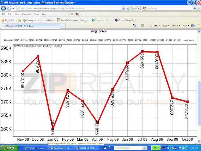Click the page scrollbar up arrow
This screenshot has height=151, width=201.
[199, 31]
